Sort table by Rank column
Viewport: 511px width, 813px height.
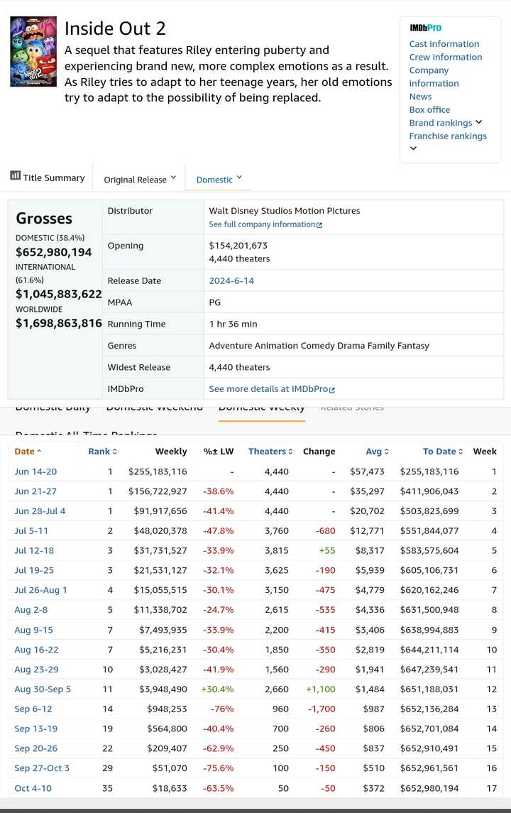pyautogui.click(x=103, y=452)
